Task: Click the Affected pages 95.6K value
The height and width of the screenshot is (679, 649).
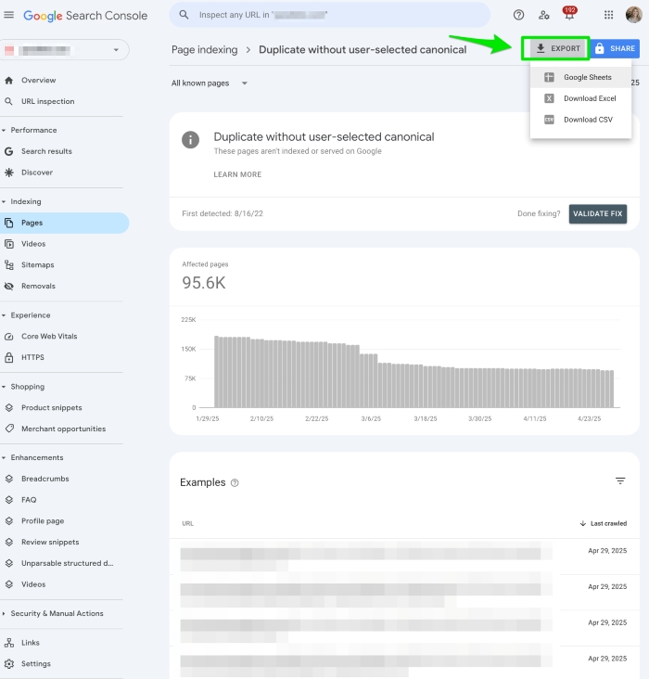Action: point(203,283)
